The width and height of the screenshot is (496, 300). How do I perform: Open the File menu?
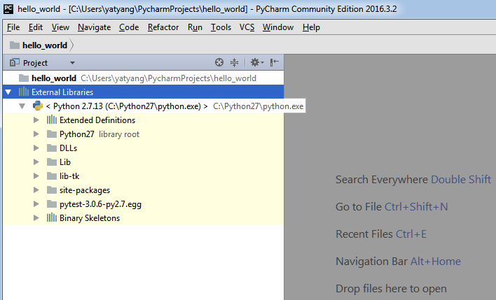point(13,27)
